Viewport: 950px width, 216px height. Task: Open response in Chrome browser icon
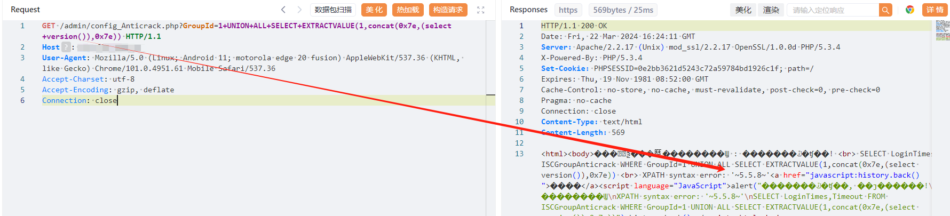click(910, 10)
